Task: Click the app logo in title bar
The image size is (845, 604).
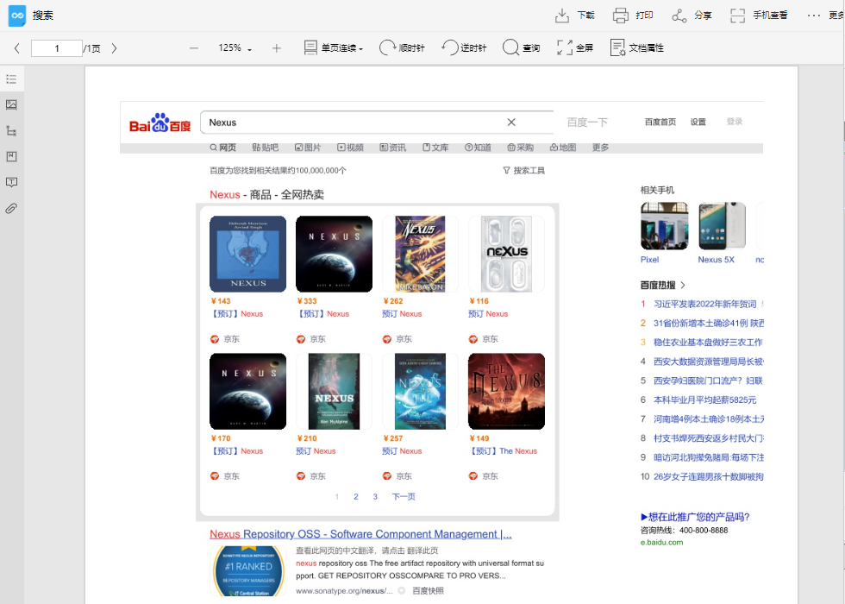Action: [17, 16]
